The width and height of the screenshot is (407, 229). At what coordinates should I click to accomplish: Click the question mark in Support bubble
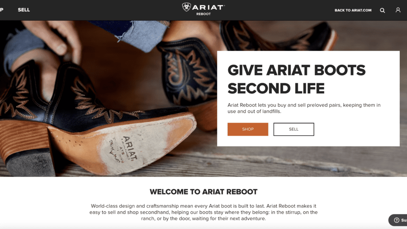pos(396,220)
